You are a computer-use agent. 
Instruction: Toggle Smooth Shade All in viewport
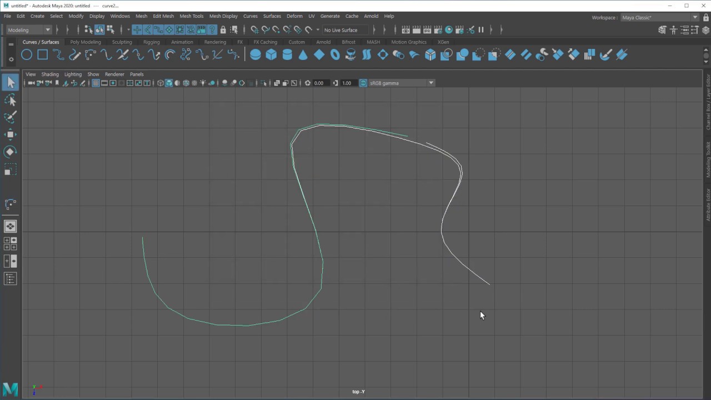point(169,83)
